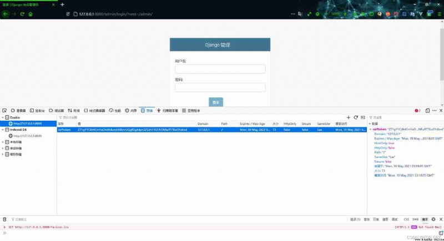Screen dimensions: 444x241
Task: Click the username input field
Action: click(220, 69)
